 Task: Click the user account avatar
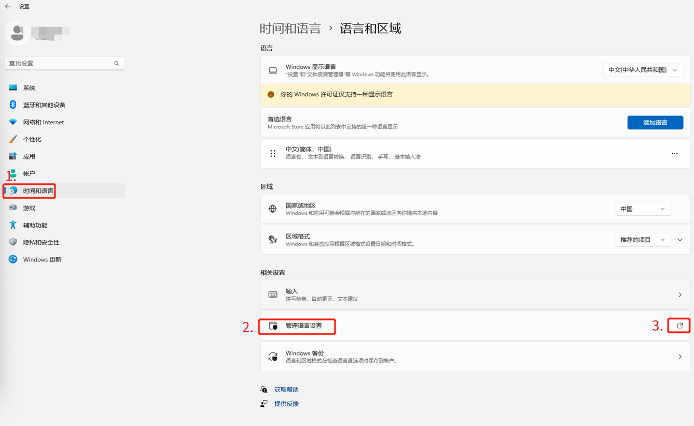click(18, 33)
